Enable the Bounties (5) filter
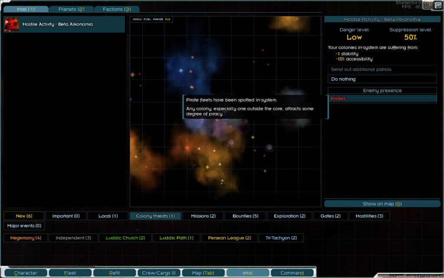The image size is (444, 278). [245, 216]
